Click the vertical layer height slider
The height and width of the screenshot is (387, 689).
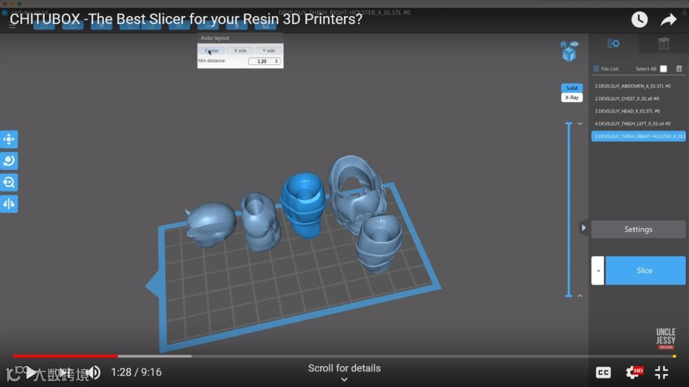click(568, 209)
